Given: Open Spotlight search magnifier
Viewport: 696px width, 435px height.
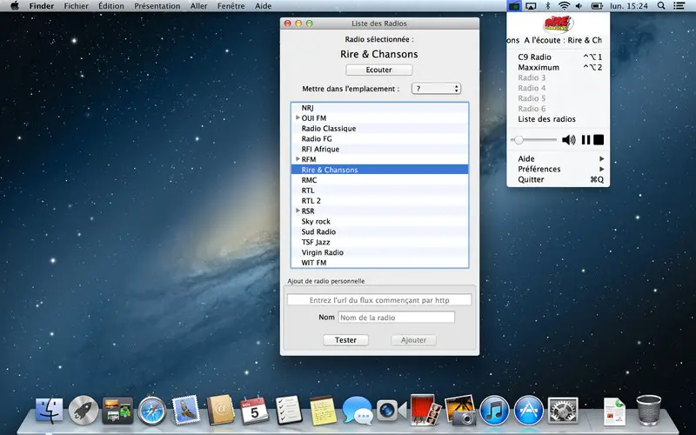Looking at the screenshot, I should (x=661, y=6).
